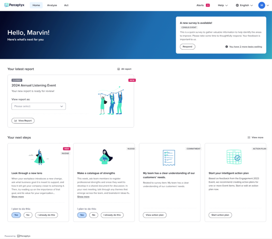Open the All report link
Screen dimensions: 272x239
[126, 69]
